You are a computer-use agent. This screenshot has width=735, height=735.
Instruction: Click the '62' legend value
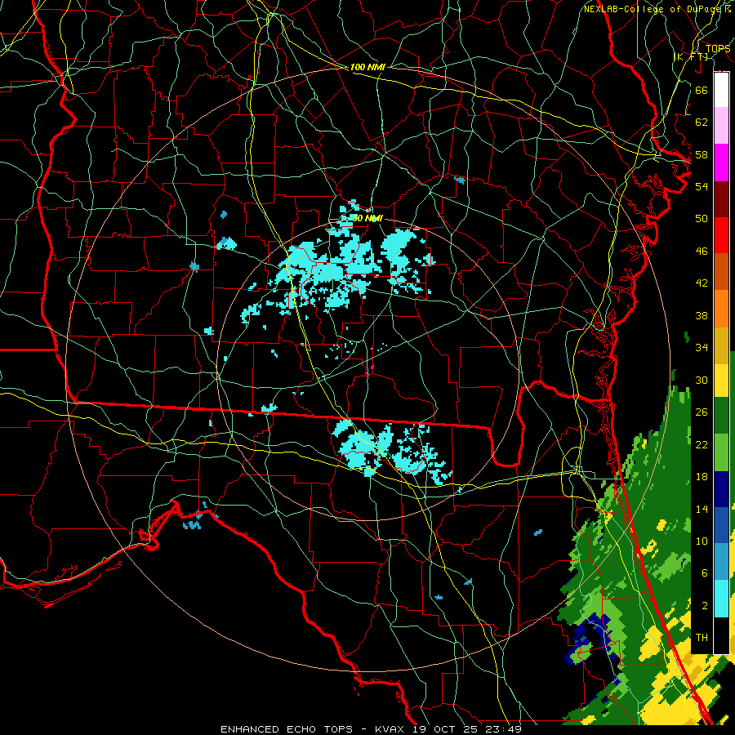702,122
